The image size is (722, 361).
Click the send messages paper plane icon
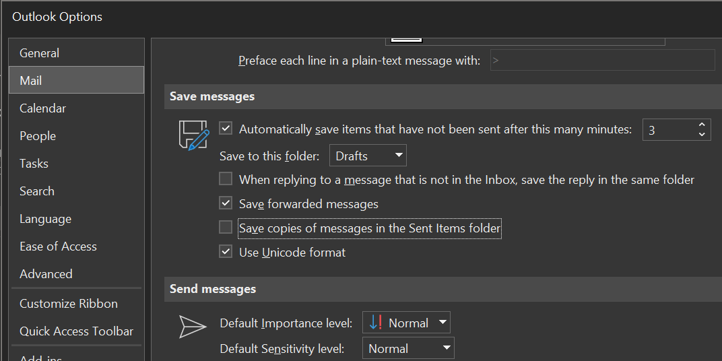(x=193, y=326)
